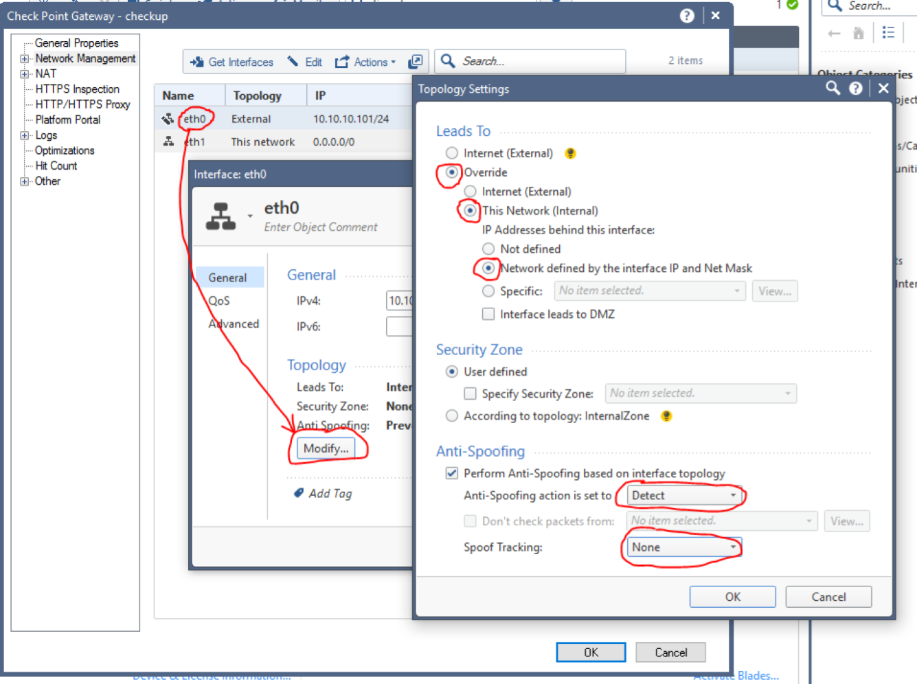Open the QoS tab in Interface eth0 dialog
The height and width of the screenshot is (684, 917).
[x=219, y=301]
